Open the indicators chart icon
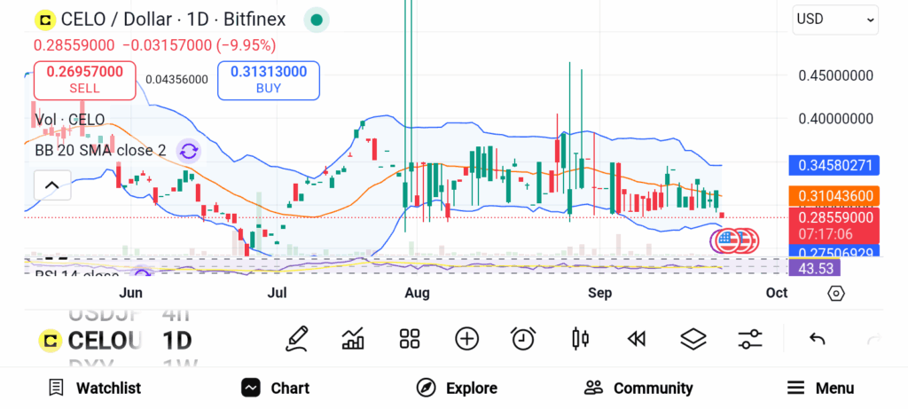 tap(353, 338)
